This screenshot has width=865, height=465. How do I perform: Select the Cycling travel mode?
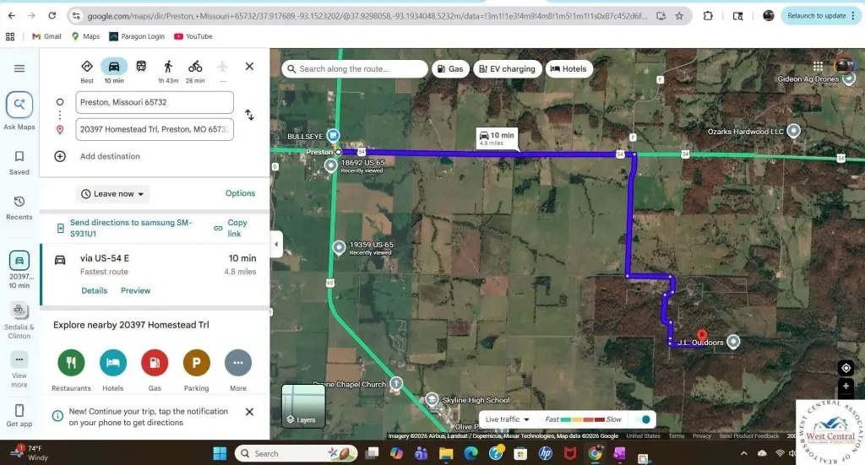[x=195, y=67]
